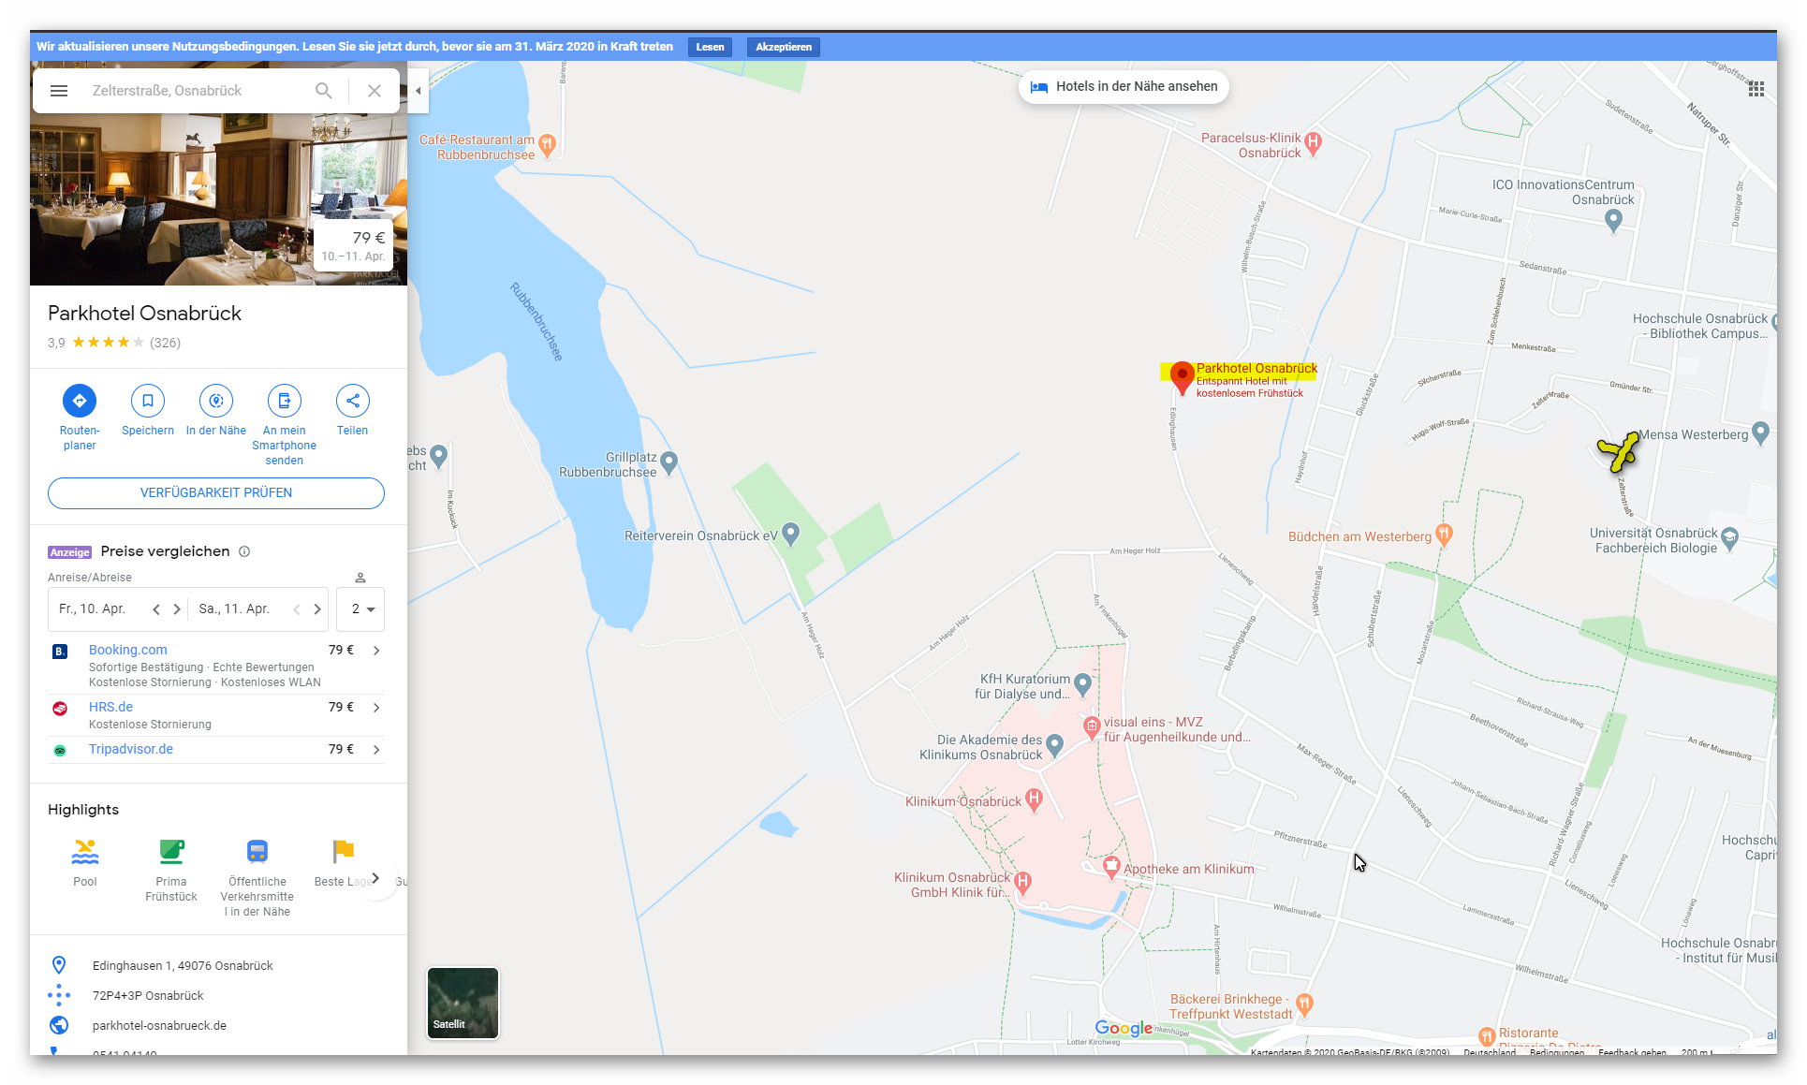Go to previous check-in date
The width and height of the screenshot is (1807, 1085).
click(x=156, y=609)
